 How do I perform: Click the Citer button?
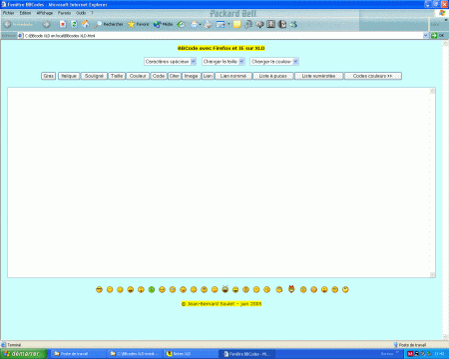tap(175, 76)
